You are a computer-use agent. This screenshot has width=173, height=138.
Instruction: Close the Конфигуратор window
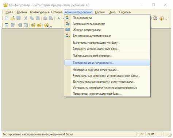pos(165,5)
